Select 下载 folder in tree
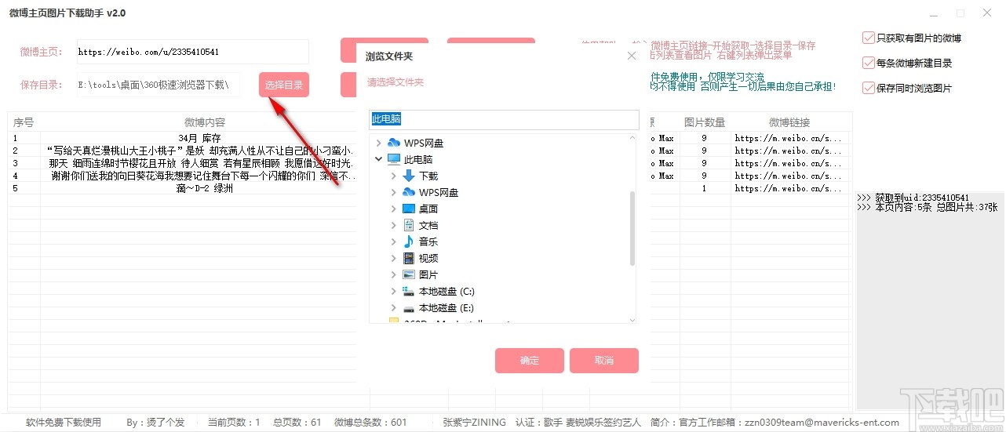1006x432 pixels. tap(428, 176)
